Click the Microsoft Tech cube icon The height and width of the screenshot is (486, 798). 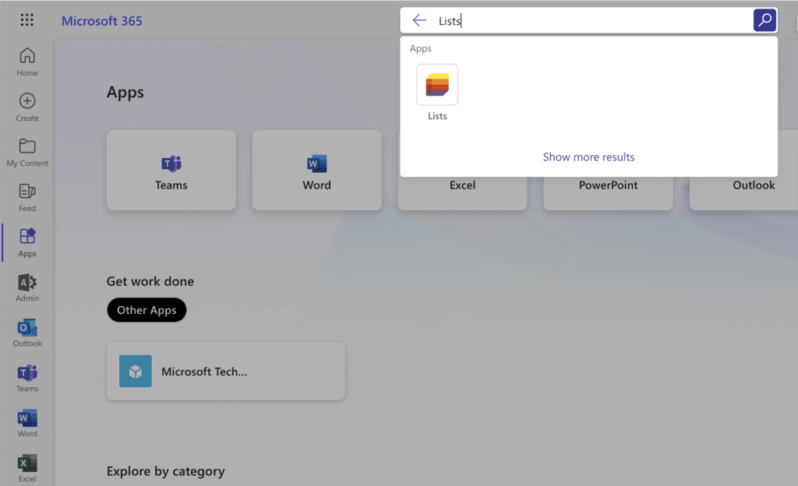pyautogui.click(x=136, y=371)
